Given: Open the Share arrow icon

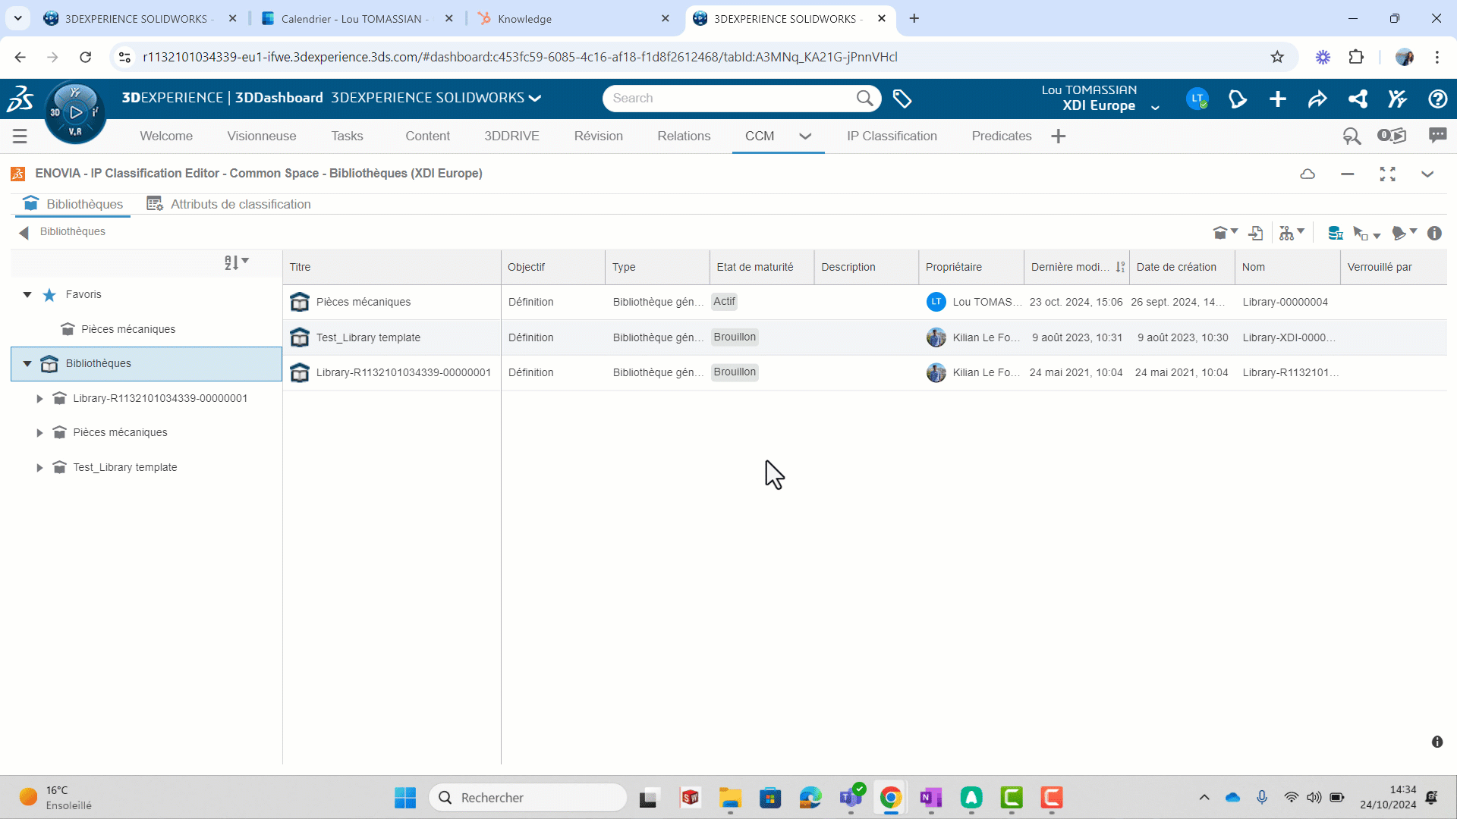Looking at the screenshot, I should pos(1317,99).
